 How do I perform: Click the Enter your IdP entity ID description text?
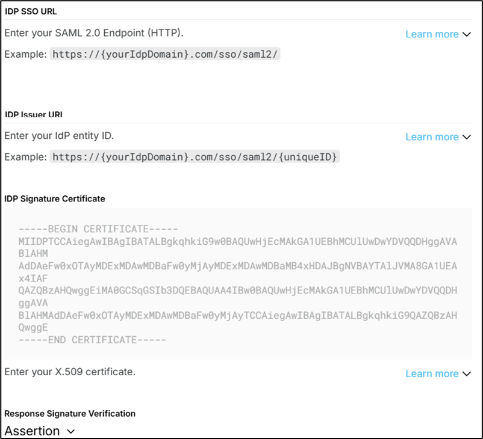(x=58, y=135)
